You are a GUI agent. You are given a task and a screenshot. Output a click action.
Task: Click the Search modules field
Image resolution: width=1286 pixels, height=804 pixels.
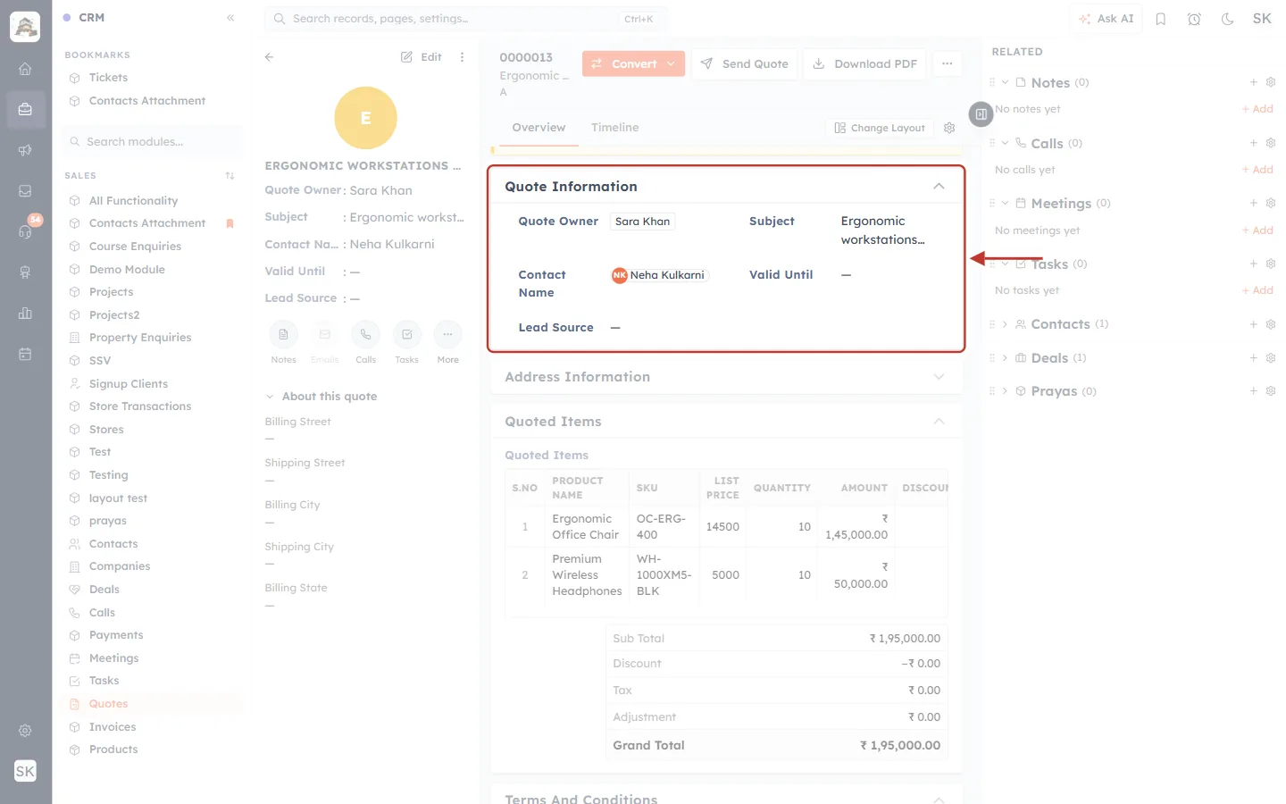tap(153, 142)
